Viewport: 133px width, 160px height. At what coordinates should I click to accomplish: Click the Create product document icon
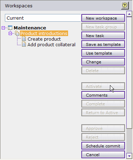tap(24, 39)
